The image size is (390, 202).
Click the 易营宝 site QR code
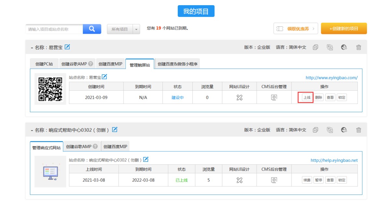tap(50, 89)
